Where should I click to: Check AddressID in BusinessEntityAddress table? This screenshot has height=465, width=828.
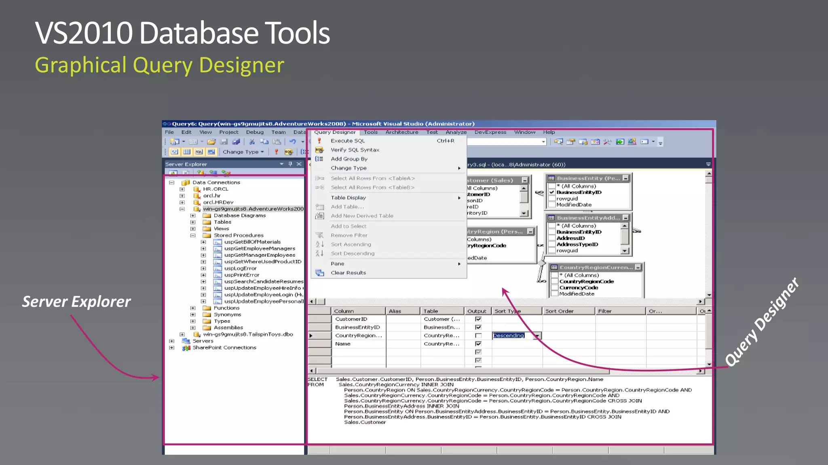[x=551, y=238]
